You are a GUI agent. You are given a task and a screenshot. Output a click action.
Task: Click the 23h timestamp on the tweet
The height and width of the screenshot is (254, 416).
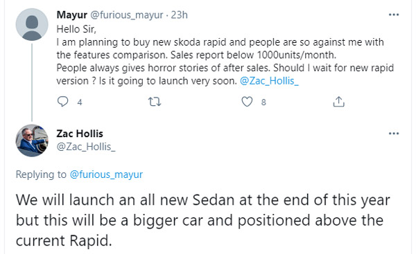[x=179, y=15]
